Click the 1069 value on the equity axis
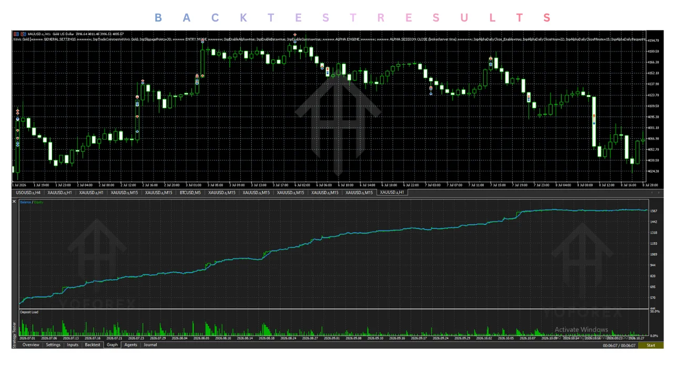The width and height of the screenshot is (673, 378). [654, 255]
